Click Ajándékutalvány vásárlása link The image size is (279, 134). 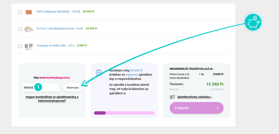click(194, 97)
